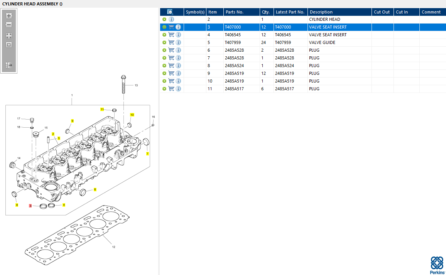Click the VALVE GUIDE description cell
The image size is (446, 275).
click(x=340, y=42)
